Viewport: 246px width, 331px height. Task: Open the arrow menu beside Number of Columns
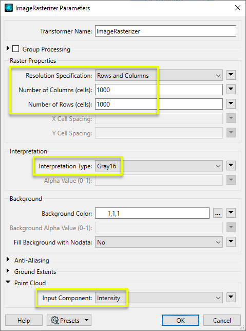231,90
